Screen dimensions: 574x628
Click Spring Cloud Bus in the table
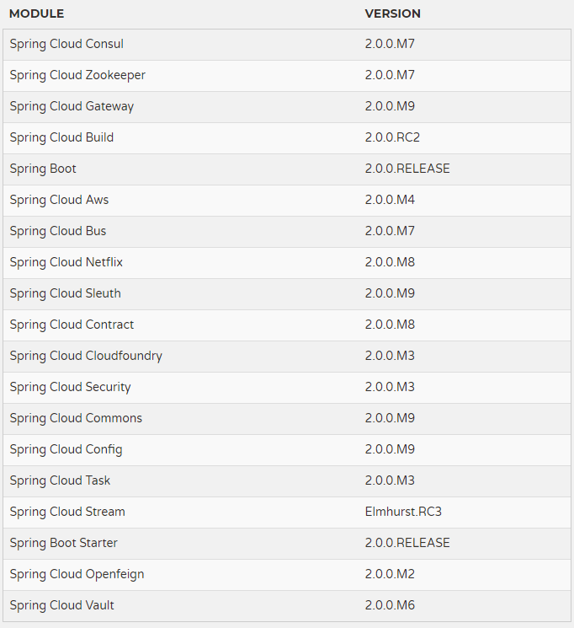(x=58, y=231)
